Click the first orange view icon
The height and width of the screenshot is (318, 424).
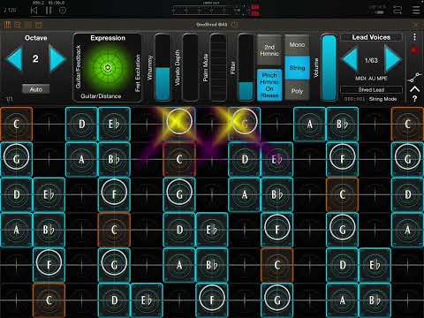coord(7,25)
